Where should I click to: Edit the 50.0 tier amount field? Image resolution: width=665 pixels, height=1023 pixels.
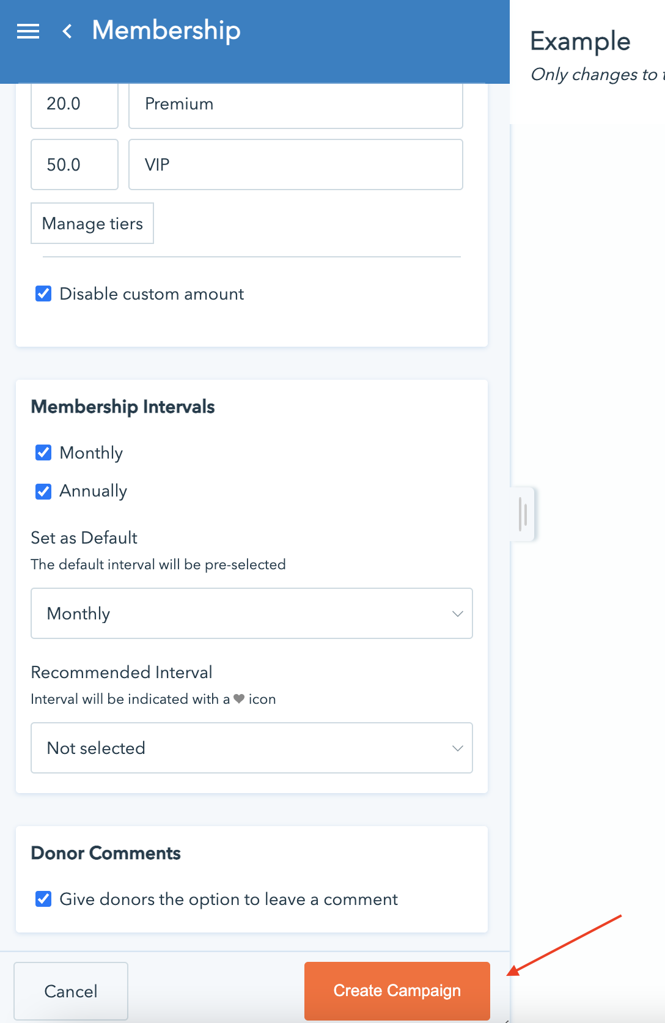(74, 164)
